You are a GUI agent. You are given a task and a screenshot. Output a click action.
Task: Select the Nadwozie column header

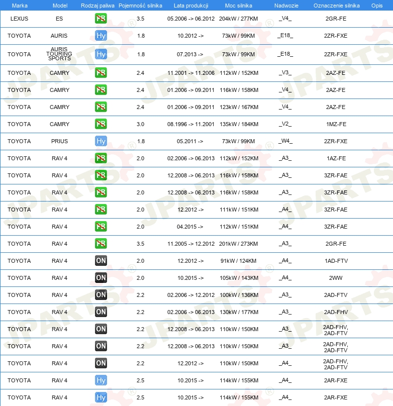[x=286, y=6]
